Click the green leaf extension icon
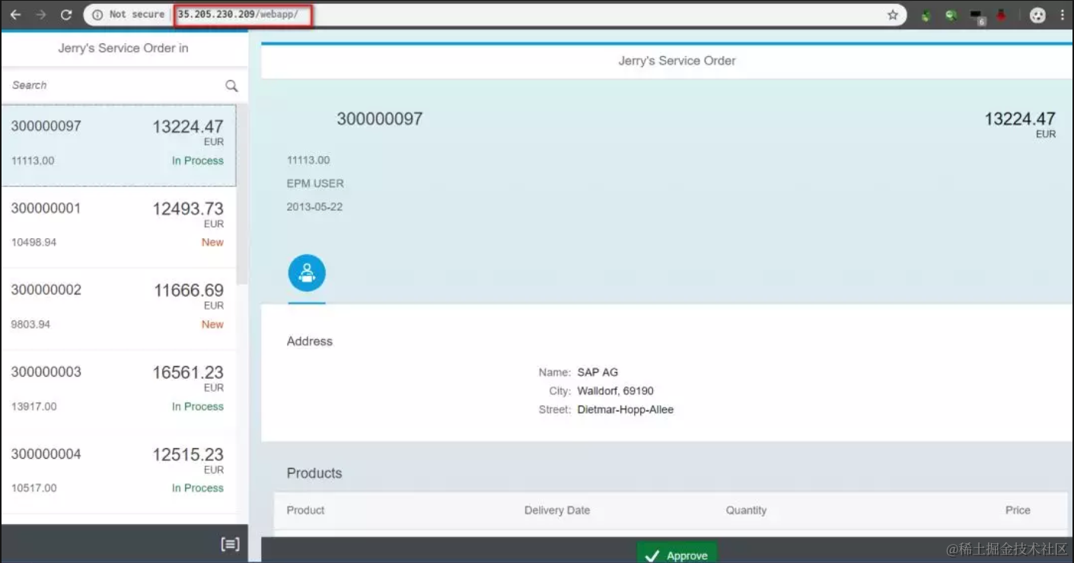The width and height of the screenshot is (1074, 563). pos(927,14)
